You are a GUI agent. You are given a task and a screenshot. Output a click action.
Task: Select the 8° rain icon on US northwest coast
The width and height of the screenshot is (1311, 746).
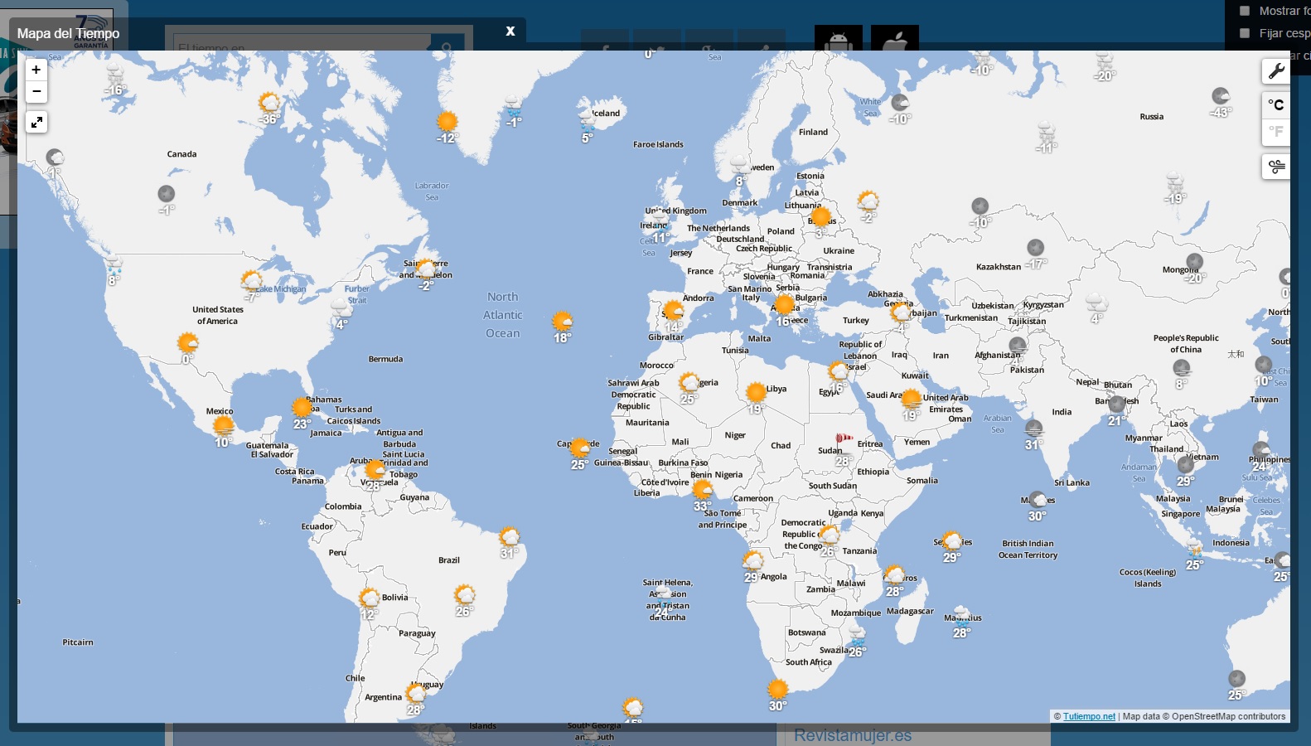click(x=114, y=264)
